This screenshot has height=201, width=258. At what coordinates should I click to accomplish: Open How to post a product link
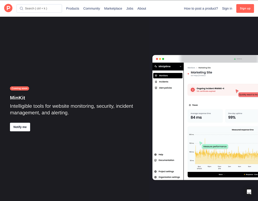(x=201, y=9)
